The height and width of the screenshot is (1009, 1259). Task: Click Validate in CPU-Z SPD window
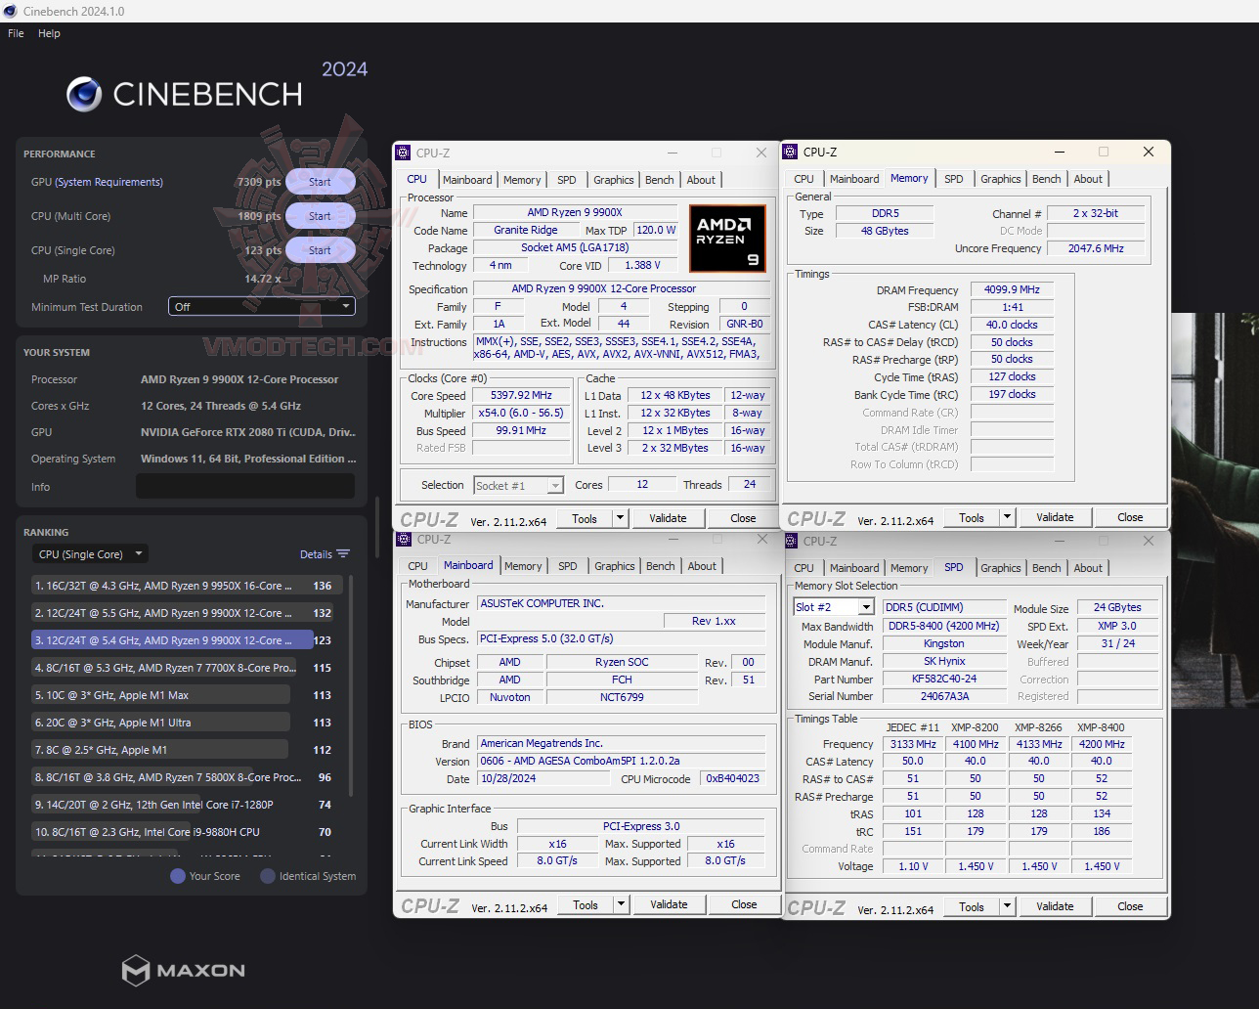click(1056, 906)
